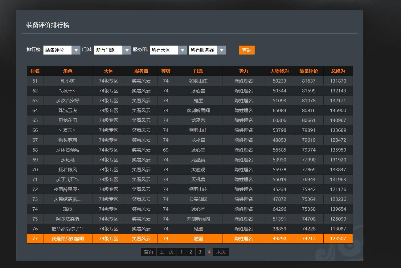Select character name 乄沐若倾城

coord(68,150)
